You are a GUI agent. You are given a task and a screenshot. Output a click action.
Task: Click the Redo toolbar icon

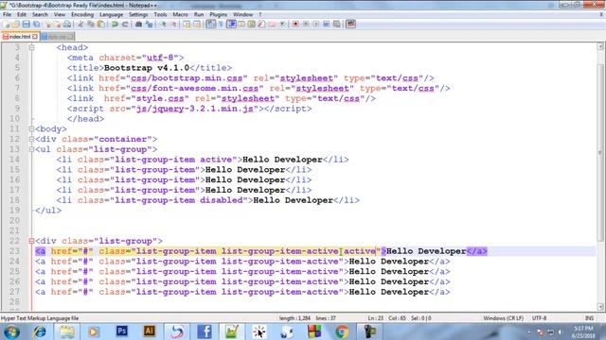tap(125, 25)
